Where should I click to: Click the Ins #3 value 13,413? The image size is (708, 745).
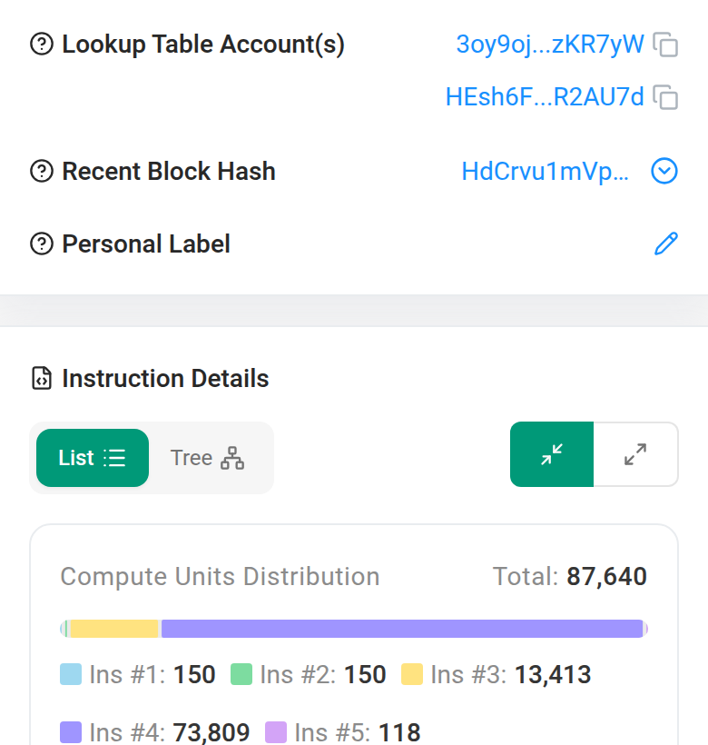coord(553,674)
